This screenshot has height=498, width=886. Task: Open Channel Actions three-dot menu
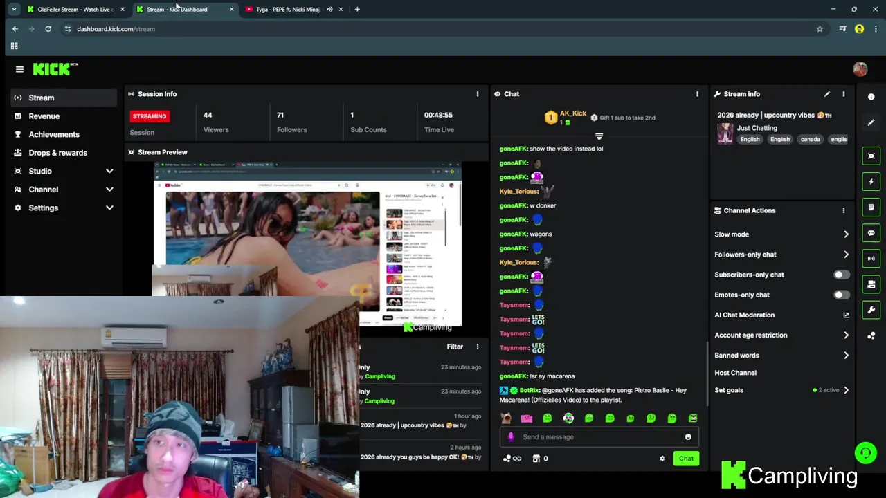pos(843,210)
